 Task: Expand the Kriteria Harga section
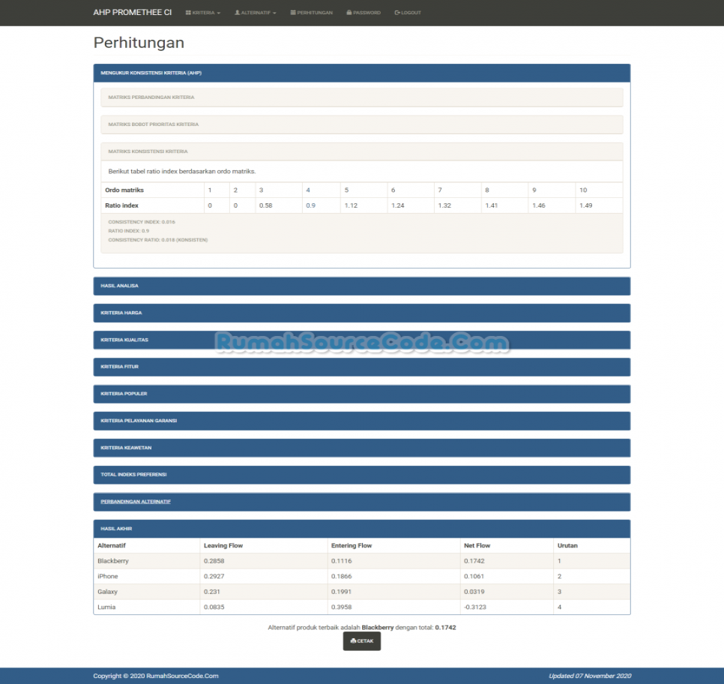coord(121,313)
